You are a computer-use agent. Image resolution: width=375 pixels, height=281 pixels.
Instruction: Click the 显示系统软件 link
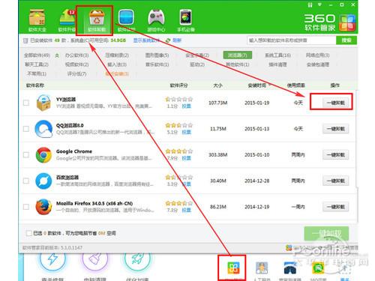146,40
